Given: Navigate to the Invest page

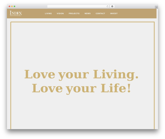Looking at the screenshot, I should point(114,13).
